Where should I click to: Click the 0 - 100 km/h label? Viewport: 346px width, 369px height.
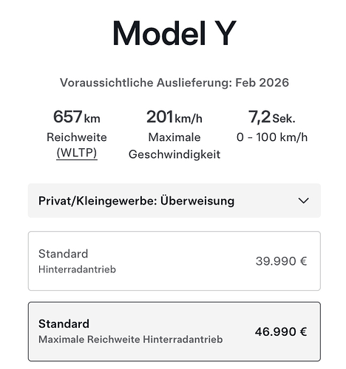(x=272, y=137)
